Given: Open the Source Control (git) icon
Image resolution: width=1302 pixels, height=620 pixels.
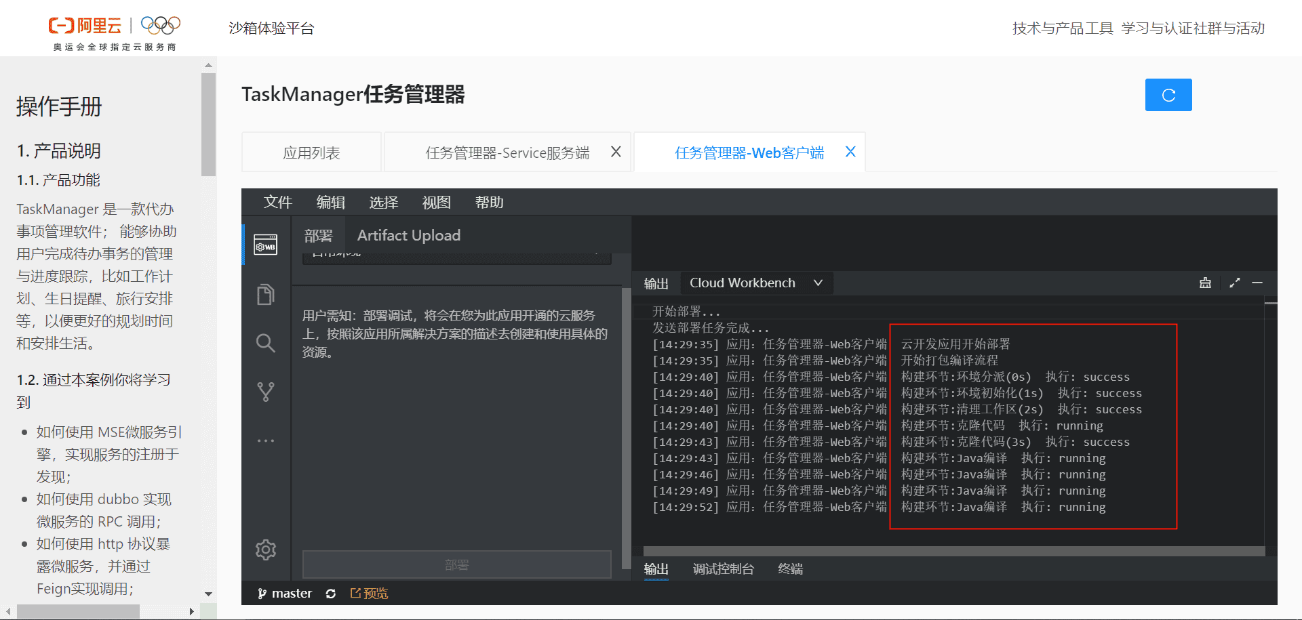Looking at the screenshot, I should 265,391.
